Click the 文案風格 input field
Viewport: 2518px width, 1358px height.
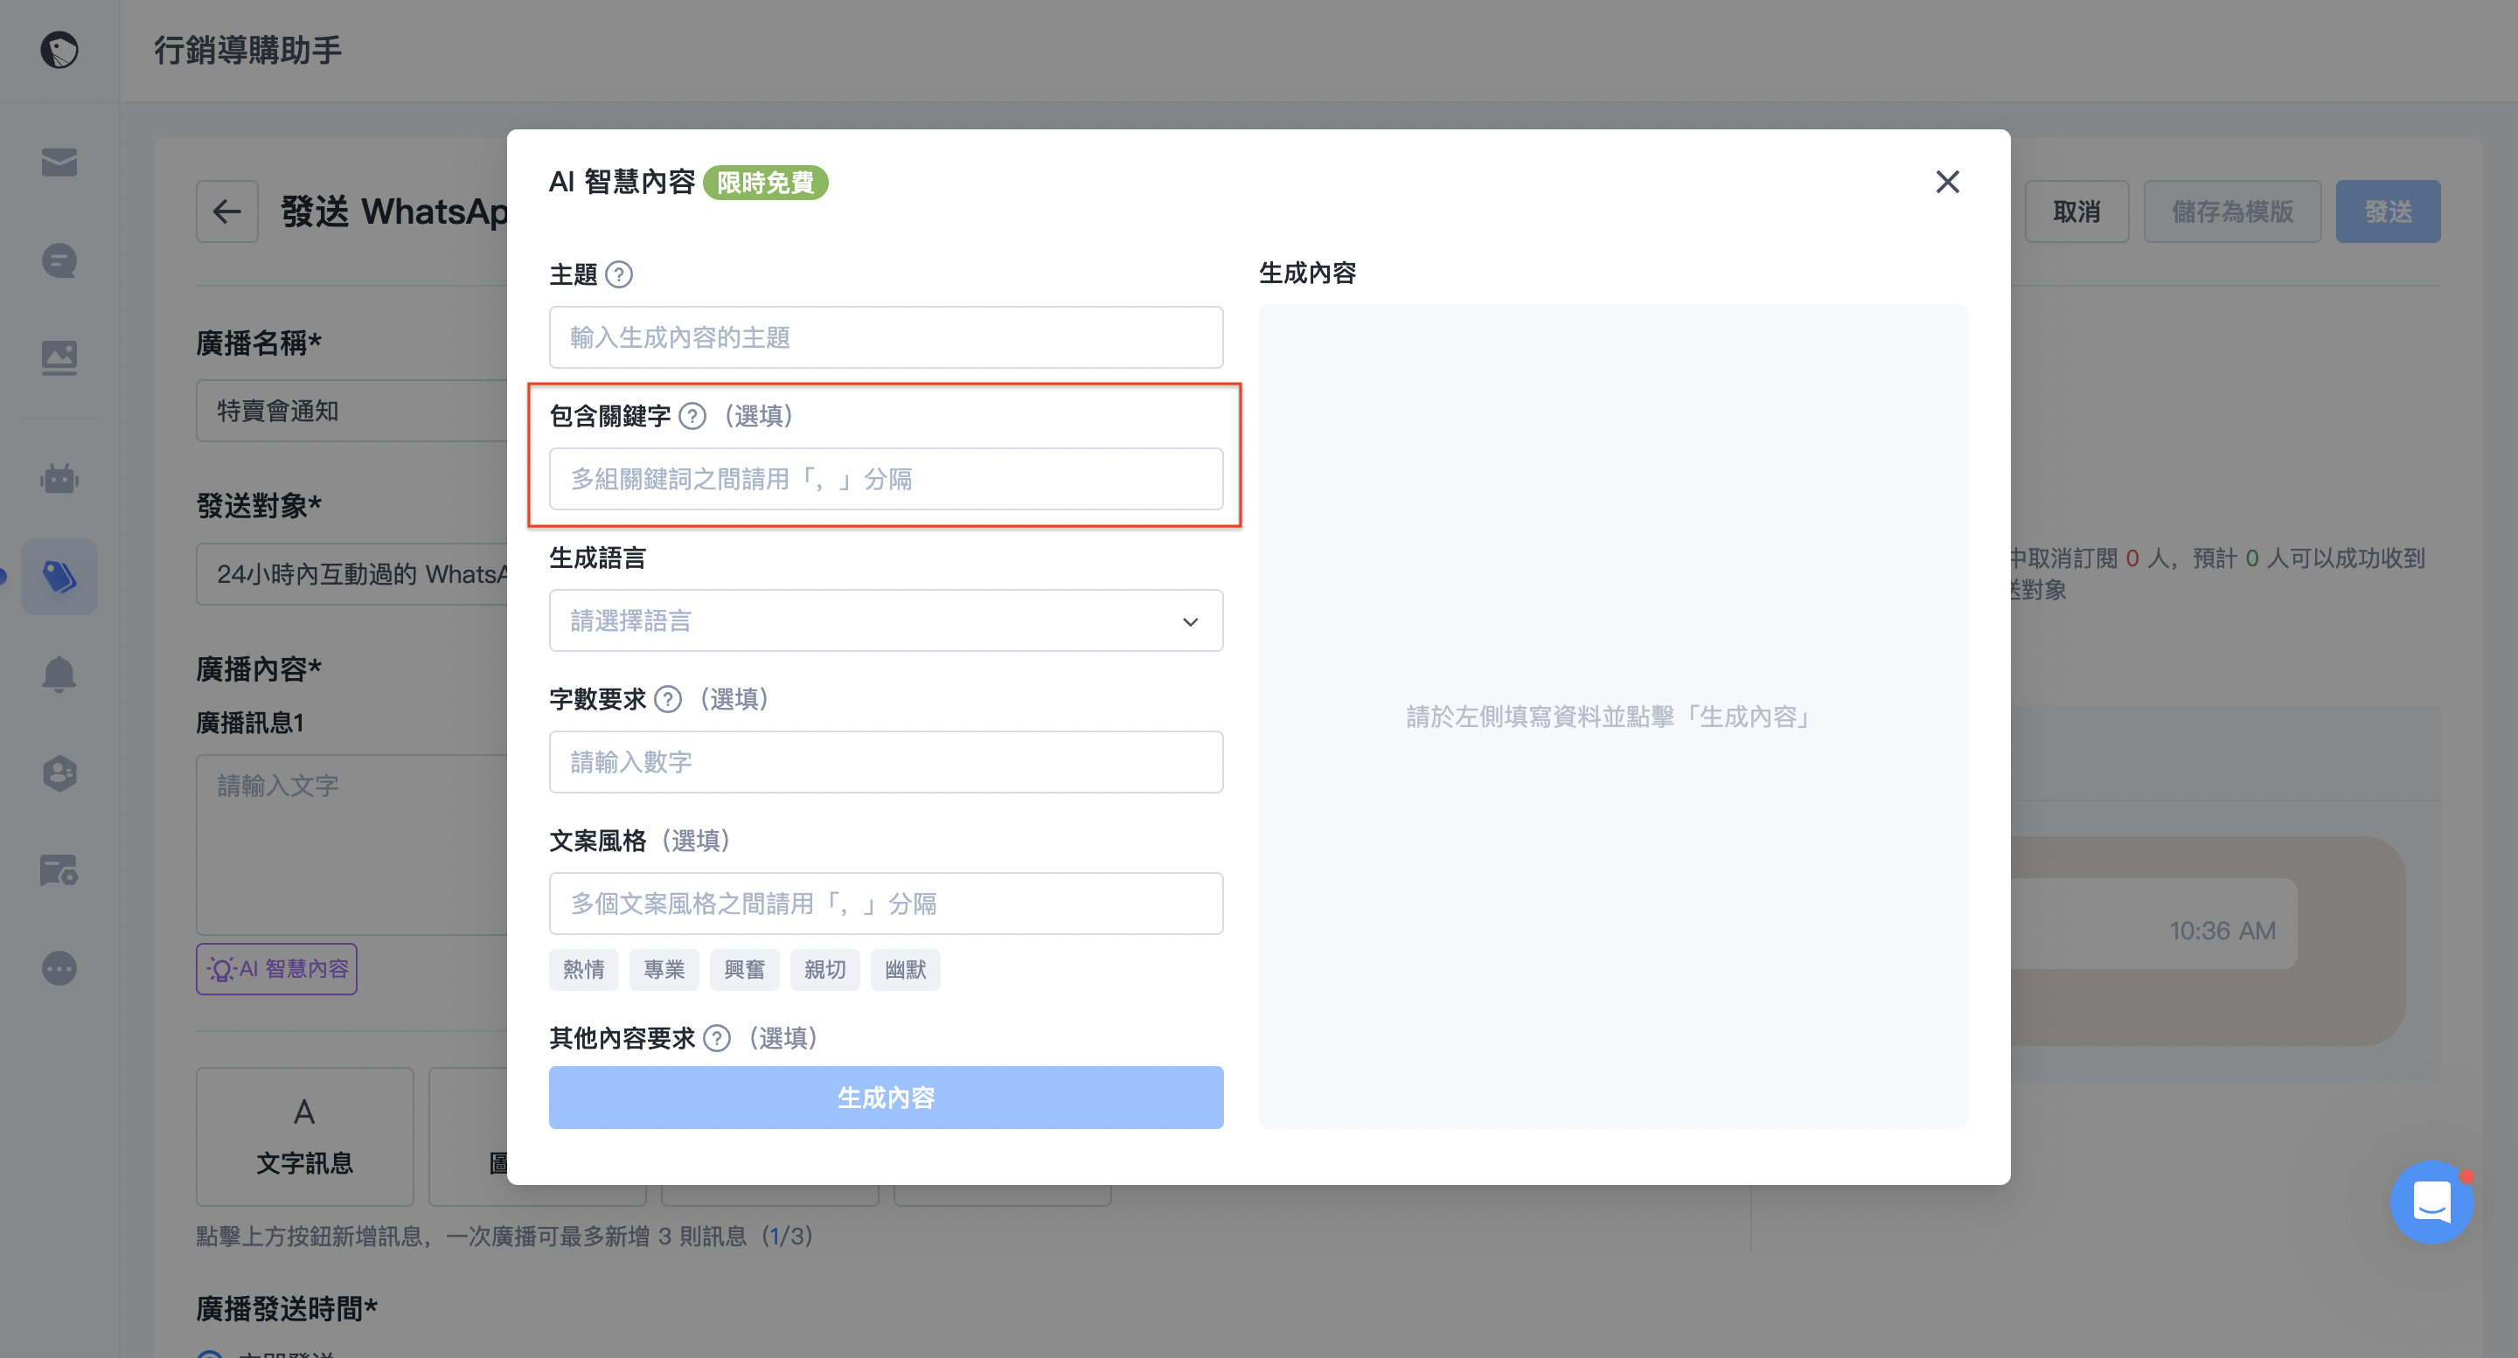tap(886, 904)
